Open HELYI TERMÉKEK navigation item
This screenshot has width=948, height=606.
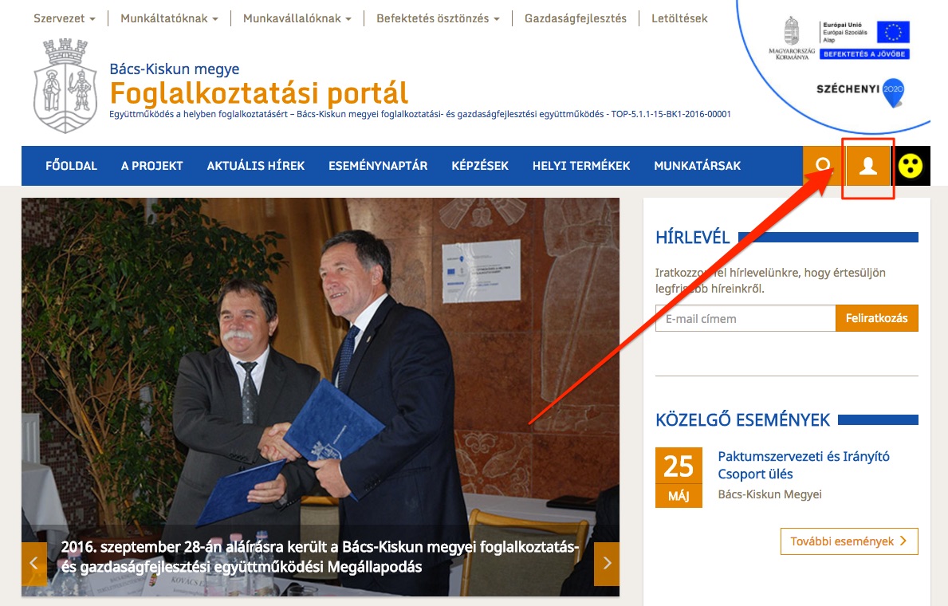(x=581, y=166)
